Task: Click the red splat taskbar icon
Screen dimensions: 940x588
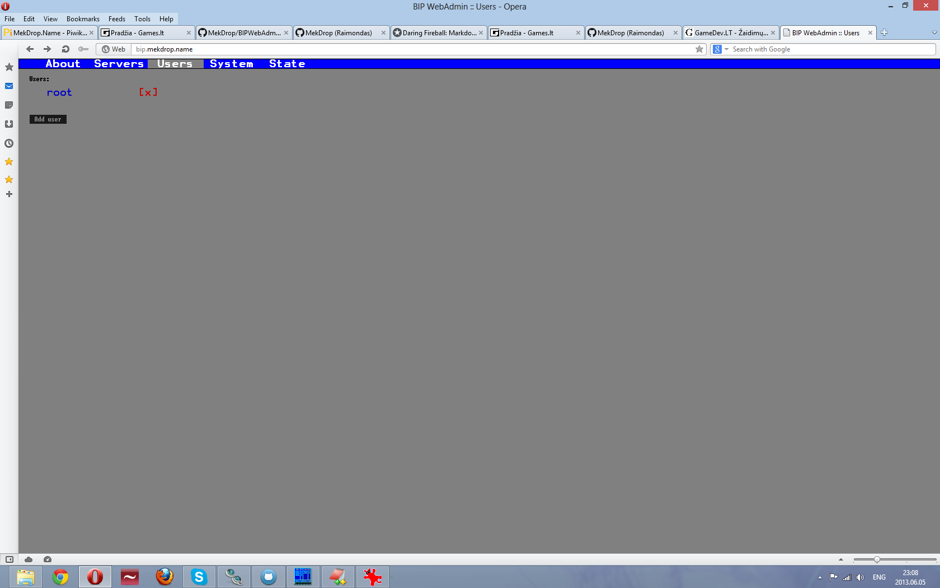Action: (x=373, y=577)
